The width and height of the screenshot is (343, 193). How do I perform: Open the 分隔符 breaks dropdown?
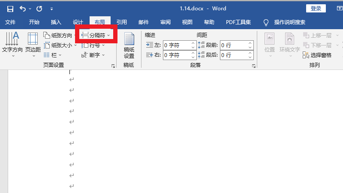pyautogui.click(x=96, y=35)
